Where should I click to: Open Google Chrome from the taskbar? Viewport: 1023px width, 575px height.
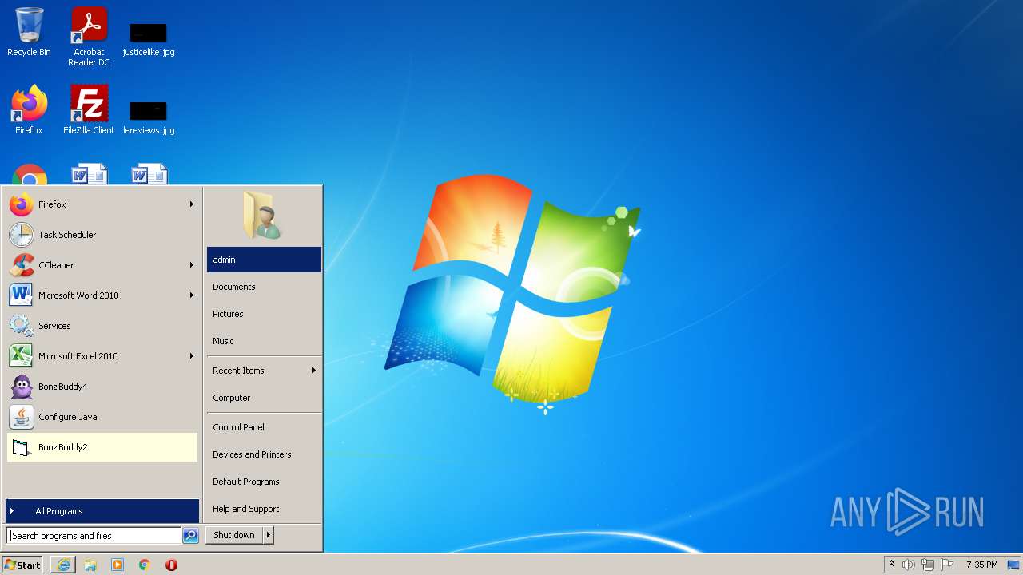tap(145, 565)
